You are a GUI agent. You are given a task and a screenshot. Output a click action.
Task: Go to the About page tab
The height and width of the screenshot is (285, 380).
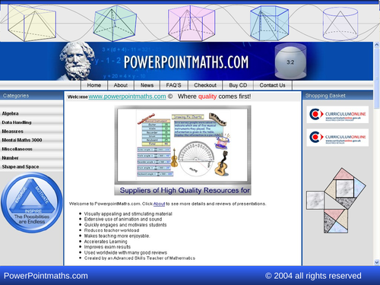121,85
